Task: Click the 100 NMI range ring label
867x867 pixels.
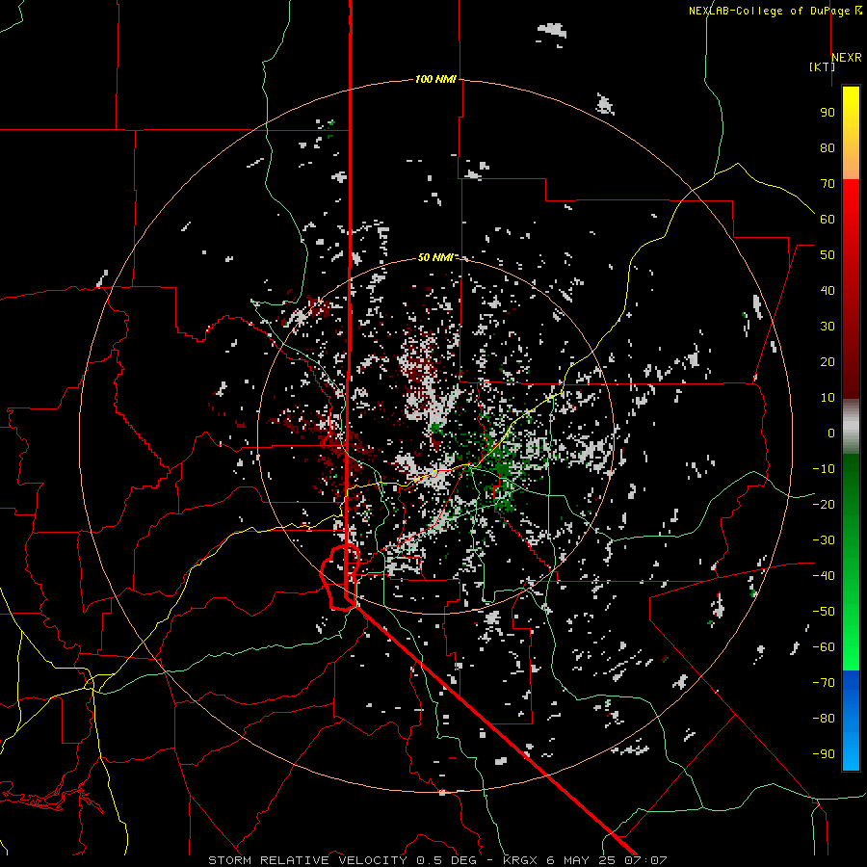Action: click(435, 79)
